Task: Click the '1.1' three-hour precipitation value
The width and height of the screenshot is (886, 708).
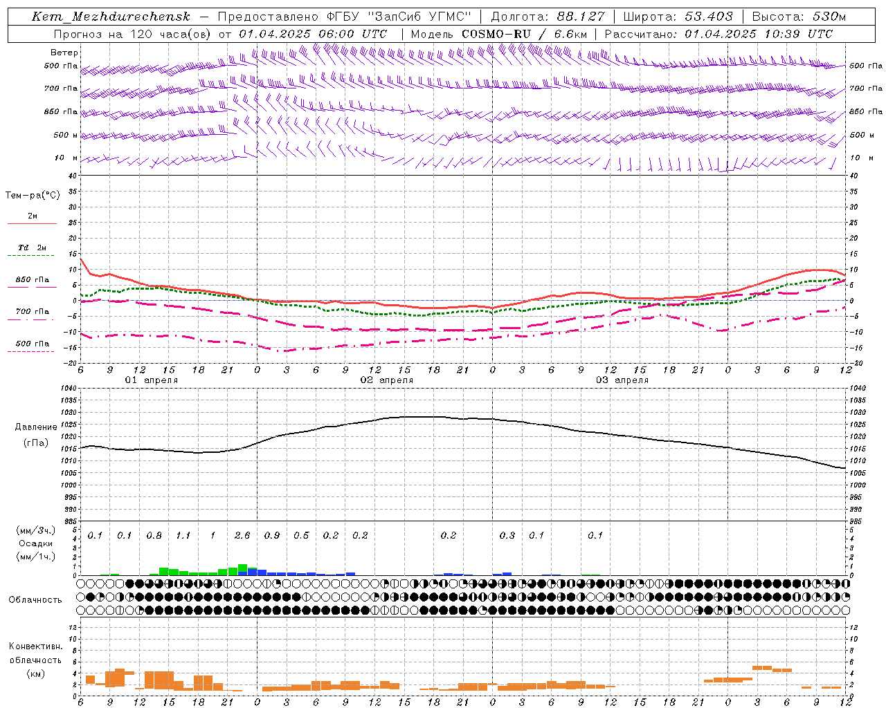Action: tap(183, 536)
